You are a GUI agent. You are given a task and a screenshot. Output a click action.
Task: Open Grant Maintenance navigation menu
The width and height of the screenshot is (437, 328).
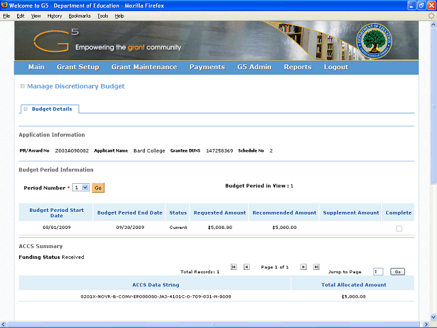(x=144, y=67)
